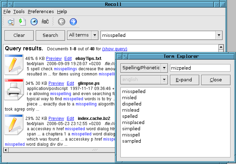Click the mizpeled term input field
Image resolution: width=236 pixels, height=164 pixels.
pos(200,68)
